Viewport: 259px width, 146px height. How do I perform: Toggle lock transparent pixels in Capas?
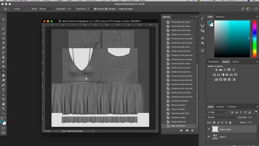[x=214, y=122]
